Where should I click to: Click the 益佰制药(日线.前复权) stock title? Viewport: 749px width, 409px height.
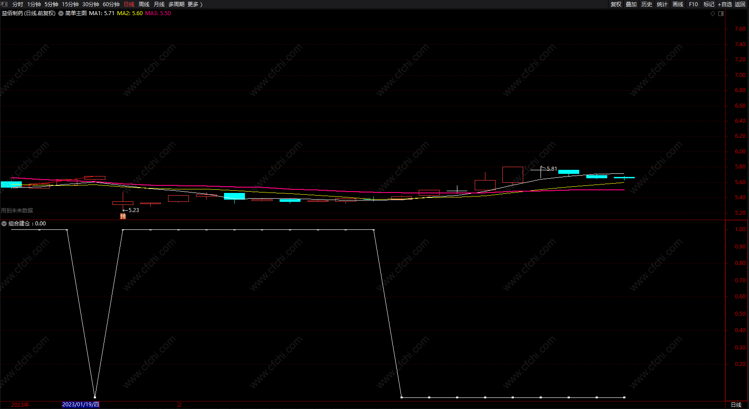[29, 13]
